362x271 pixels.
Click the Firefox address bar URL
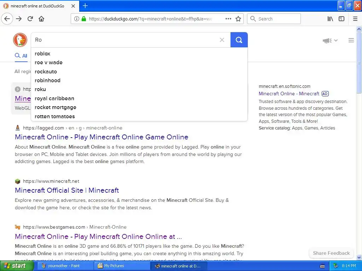click(151, 19)
